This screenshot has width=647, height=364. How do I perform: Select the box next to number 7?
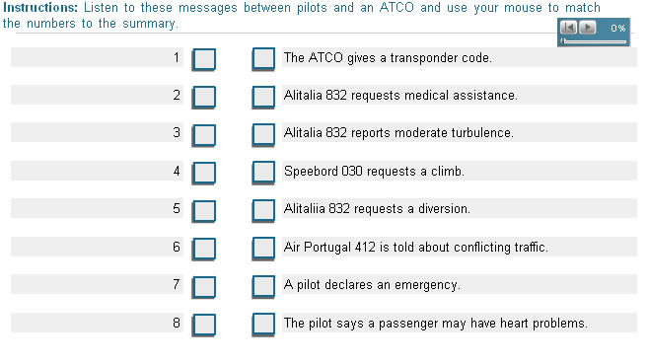[x=203, y=287]
